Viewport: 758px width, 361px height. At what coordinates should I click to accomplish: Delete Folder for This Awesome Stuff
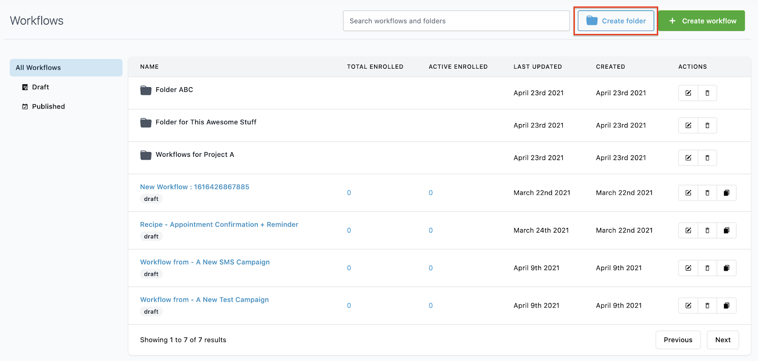(x=707, y=126)
